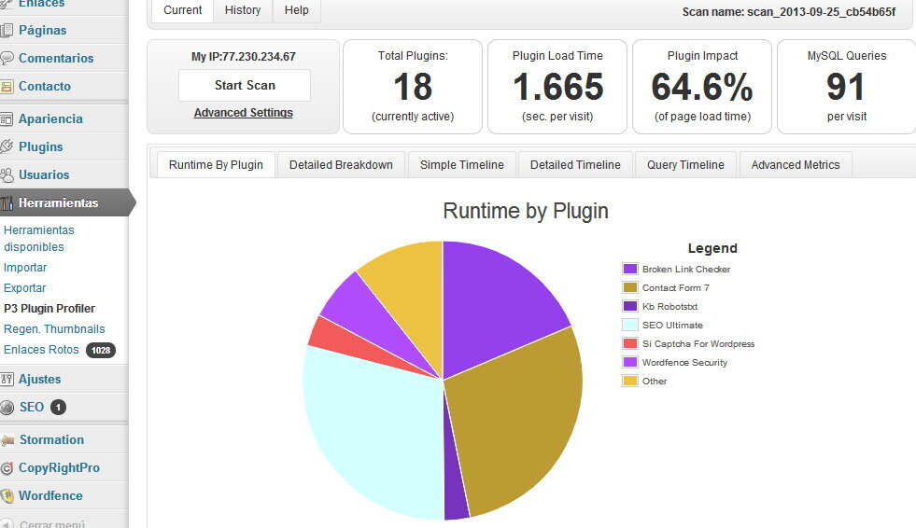Click the Contacto form icon
This screenshot has height=528, width=916.
tap(7, 87)
